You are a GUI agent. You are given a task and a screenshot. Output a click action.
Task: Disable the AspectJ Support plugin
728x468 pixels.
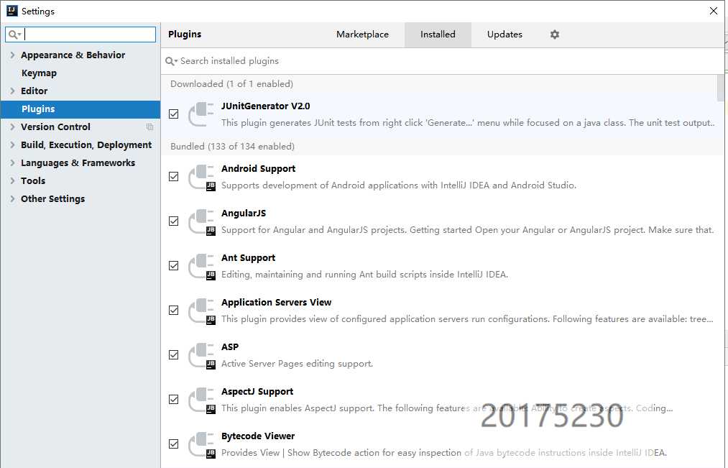(174, 399)
